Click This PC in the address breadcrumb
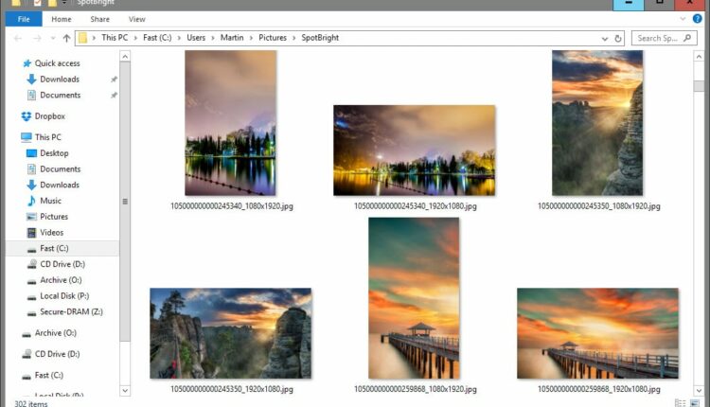Viewport: 710px width, 407px height. tap(115, 38)
